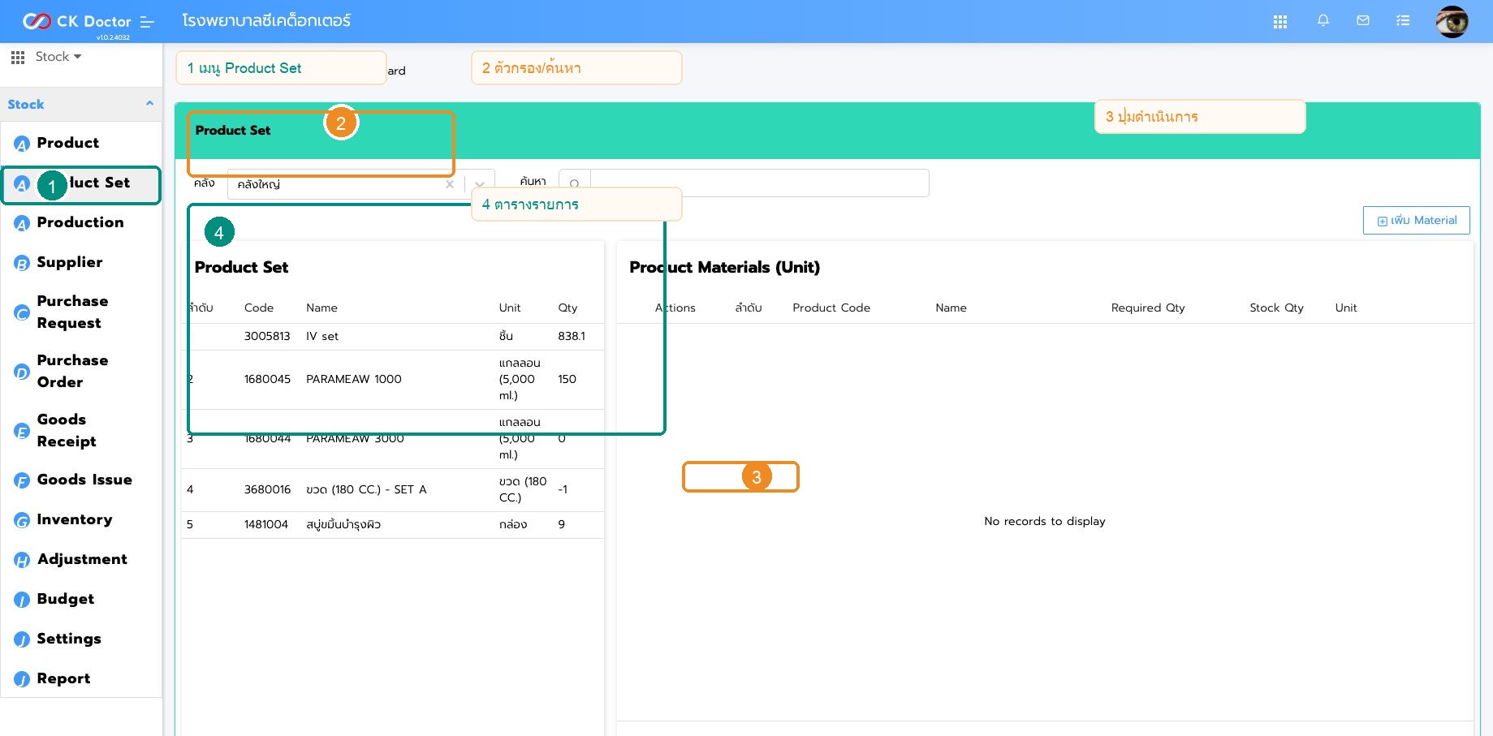1493x736 pixels.
Task: Click code 1481004 cell
Action: (266, 524)
